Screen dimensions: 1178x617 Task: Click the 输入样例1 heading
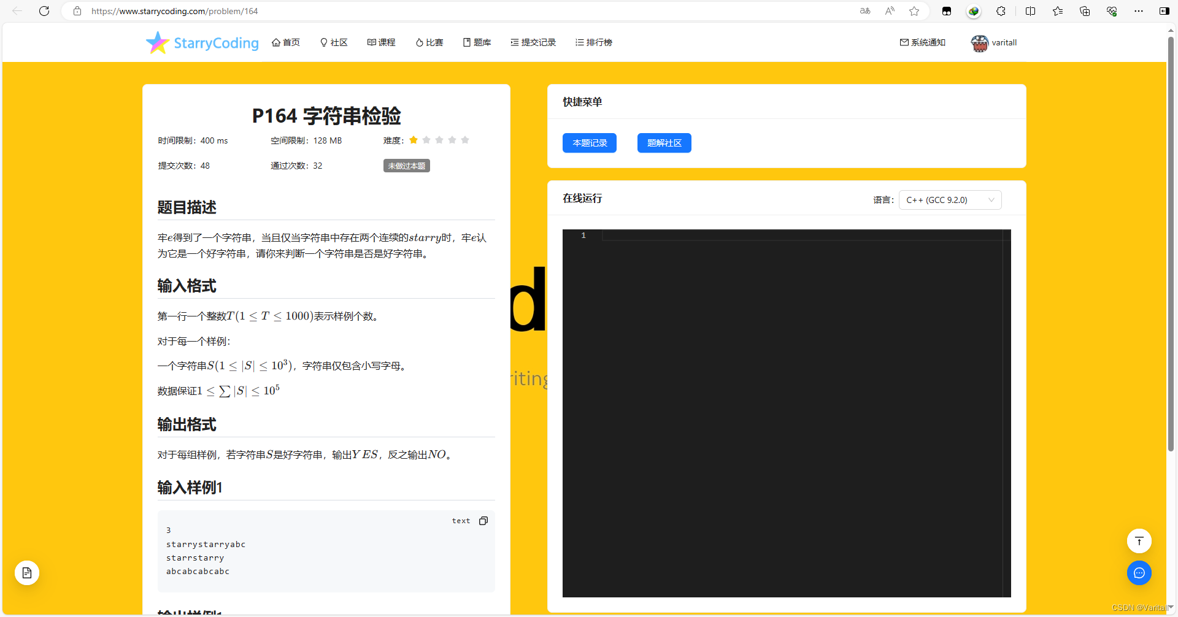[x=190, y=488]
